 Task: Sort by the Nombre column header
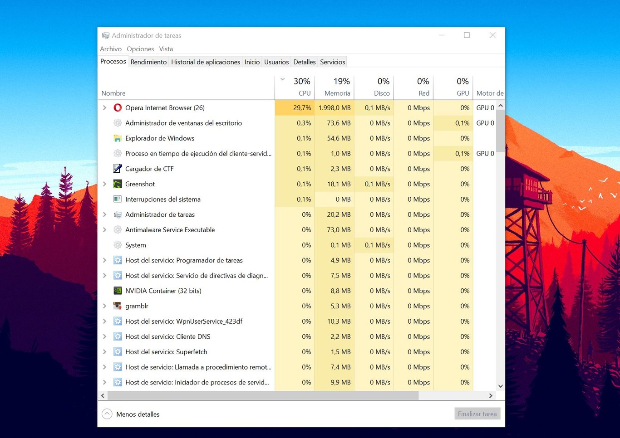(186, 88)
